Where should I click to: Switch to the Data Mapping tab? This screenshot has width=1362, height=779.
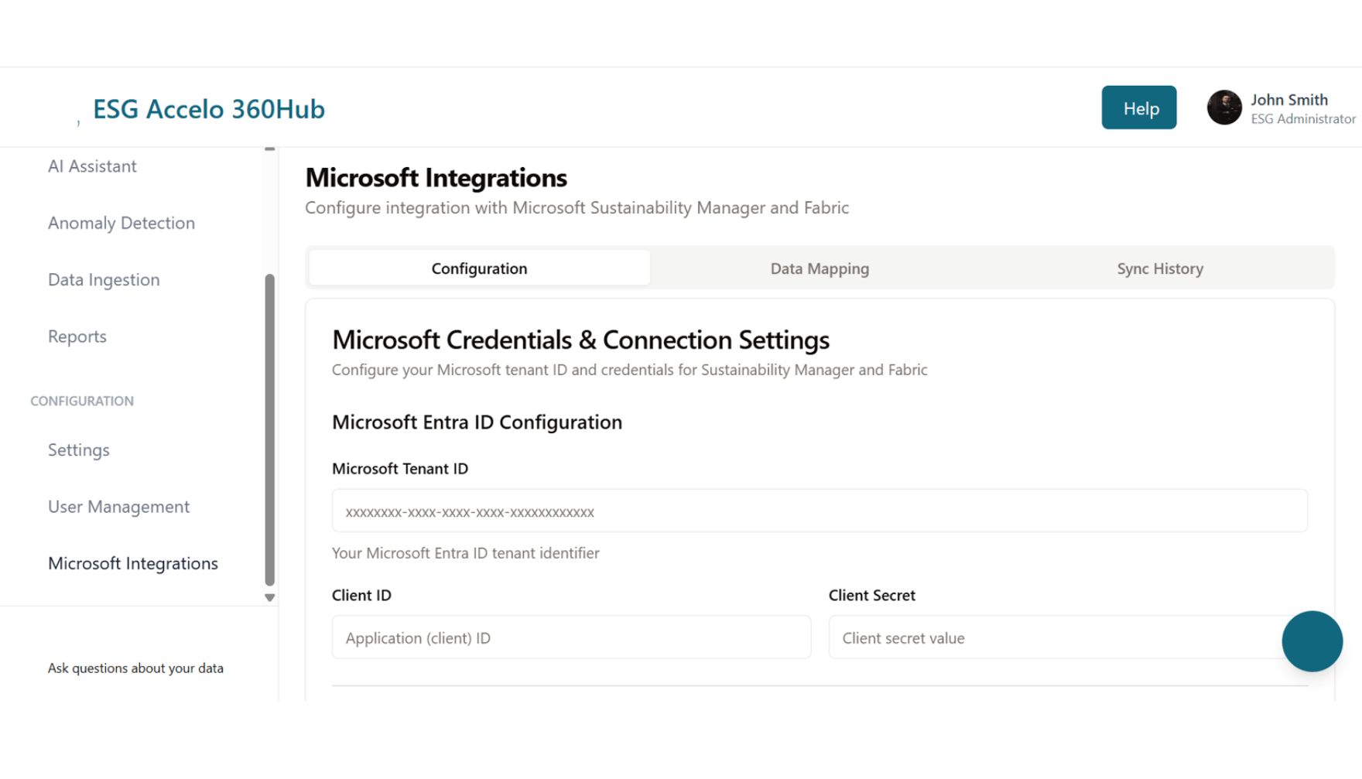[820, 268]
